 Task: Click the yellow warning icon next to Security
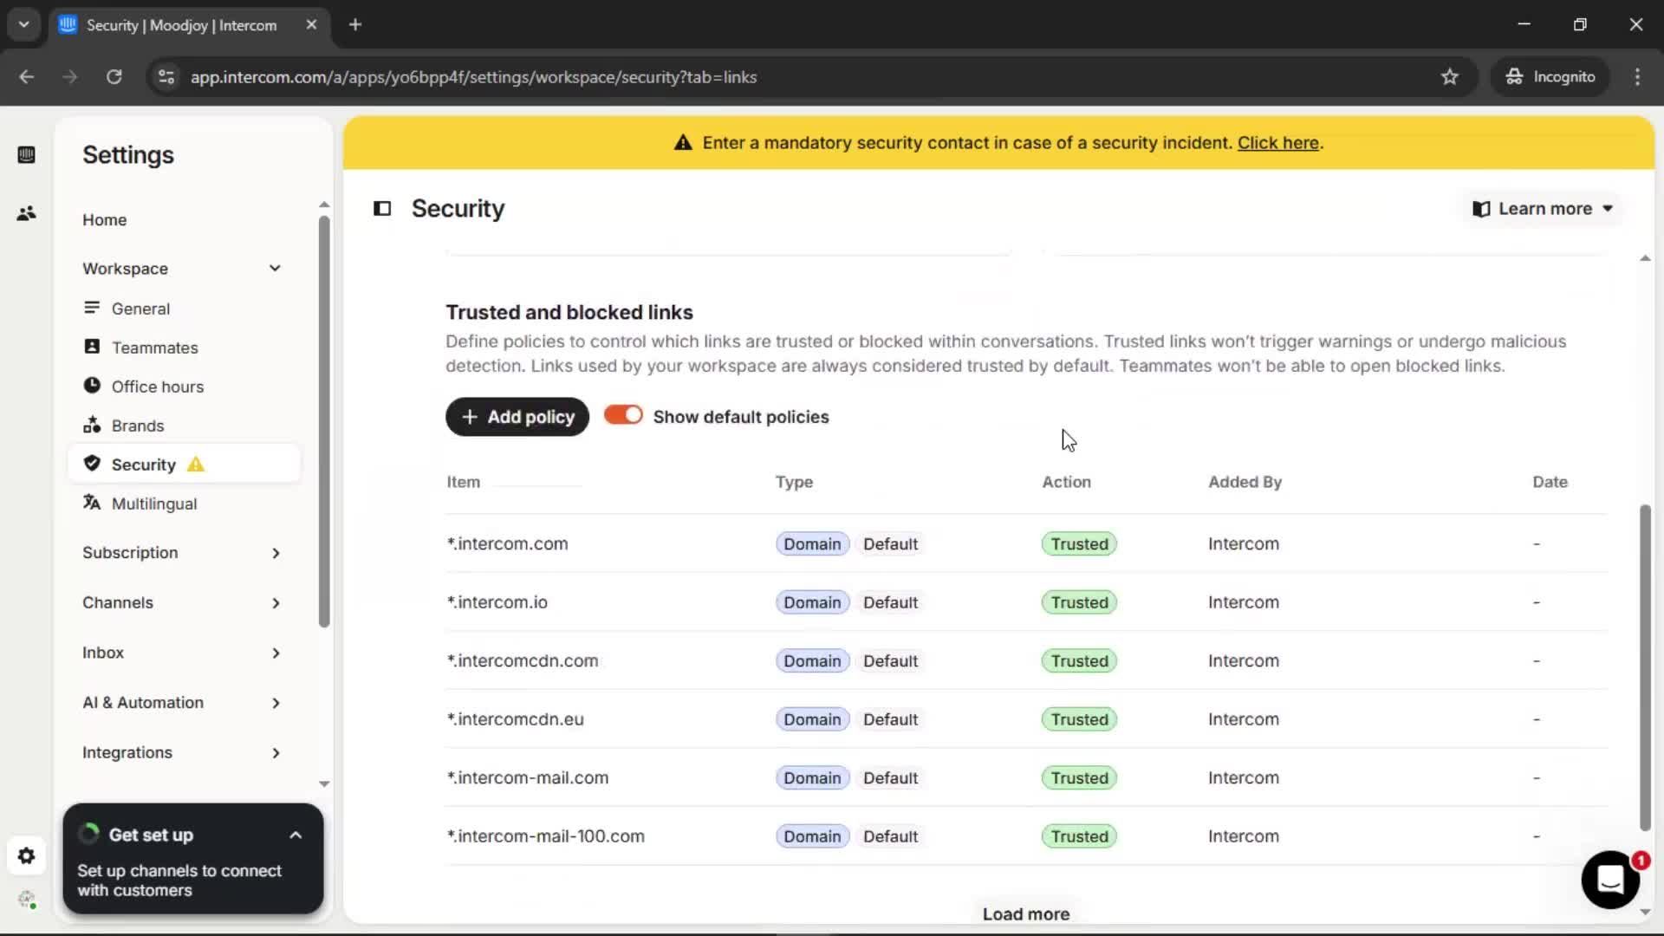click(196, 465)
